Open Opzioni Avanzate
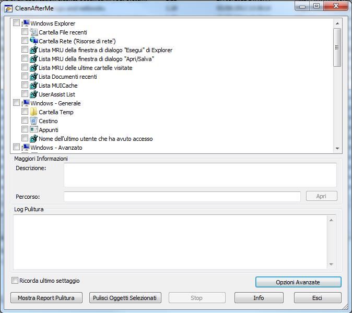 tap(298, 282)
